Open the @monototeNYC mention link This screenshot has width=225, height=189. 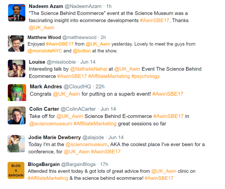click(x=45, y=51)
